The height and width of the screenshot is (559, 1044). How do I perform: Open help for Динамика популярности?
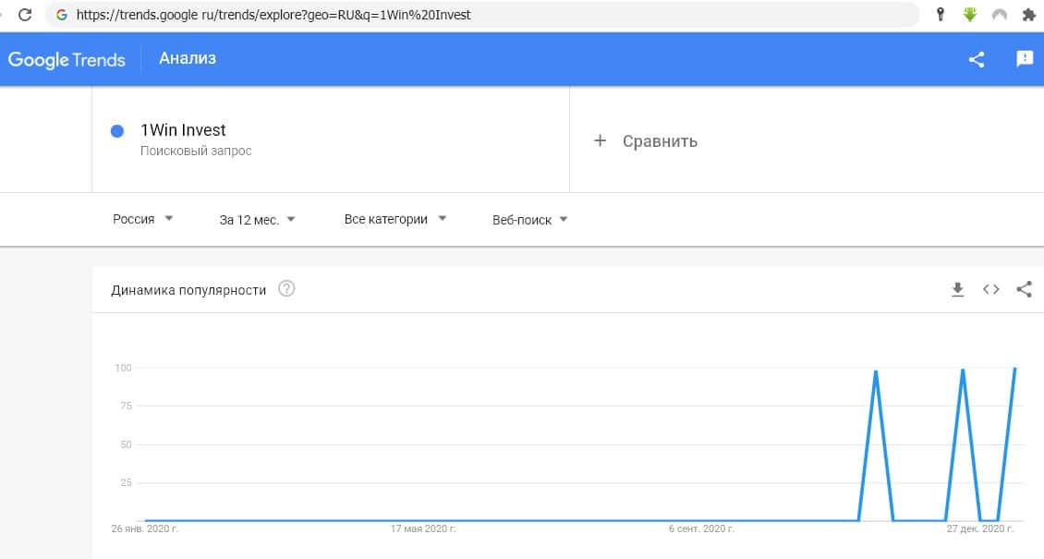click(286, 289)
